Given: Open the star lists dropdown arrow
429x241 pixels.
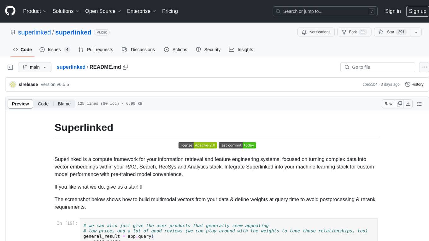Looking at the screenshot, I should click(416, 32).
